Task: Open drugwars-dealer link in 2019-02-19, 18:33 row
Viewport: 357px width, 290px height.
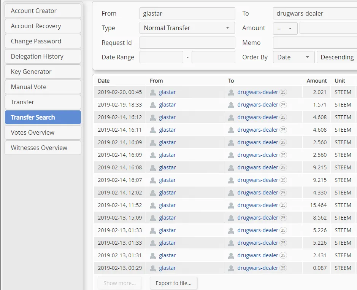Action: [258, 105]
